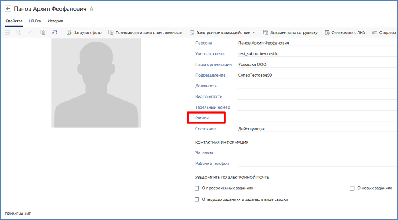Click the back arrow beside the employee name

click(8, 9)
